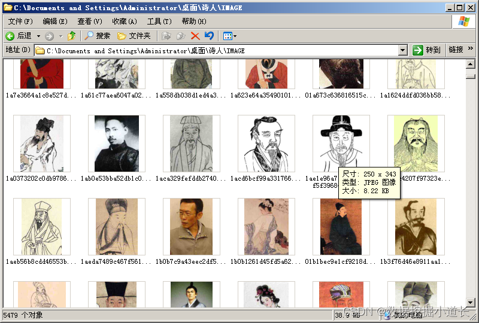Click the red Delete X icon
The width and height of the screenshot is (479, 323).
tap(195, 36)
